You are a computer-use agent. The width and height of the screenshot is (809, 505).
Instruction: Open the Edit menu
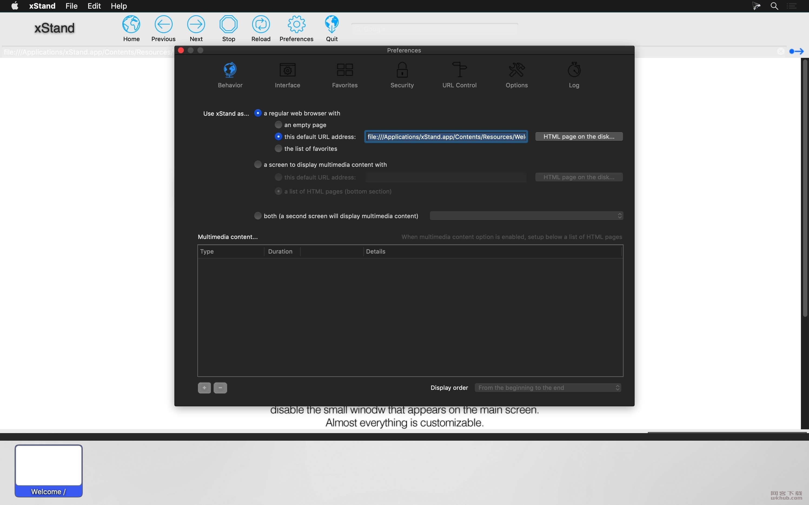coord(94,6)
